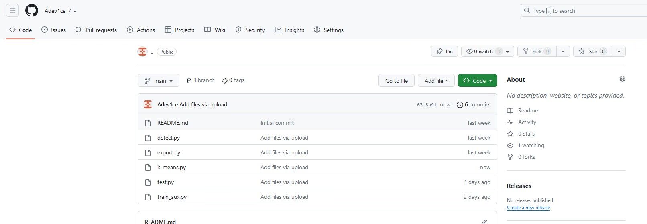Click the GitHub logo icon
This screenshot has width=647, height=224.
(32, 10)
